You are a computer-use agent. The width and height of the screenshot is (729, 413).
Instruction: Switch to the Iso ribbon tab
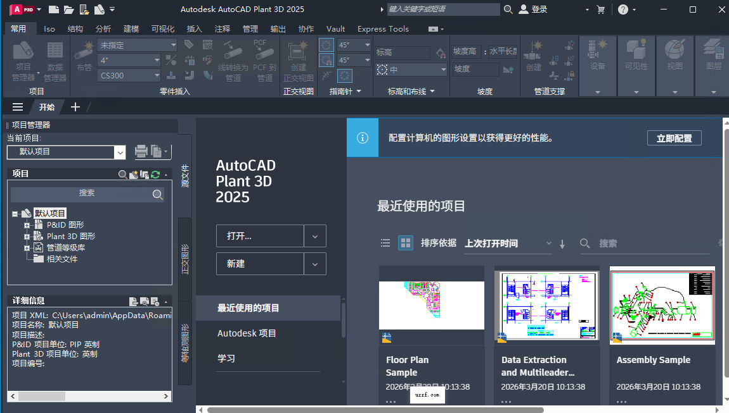(49, 28)
